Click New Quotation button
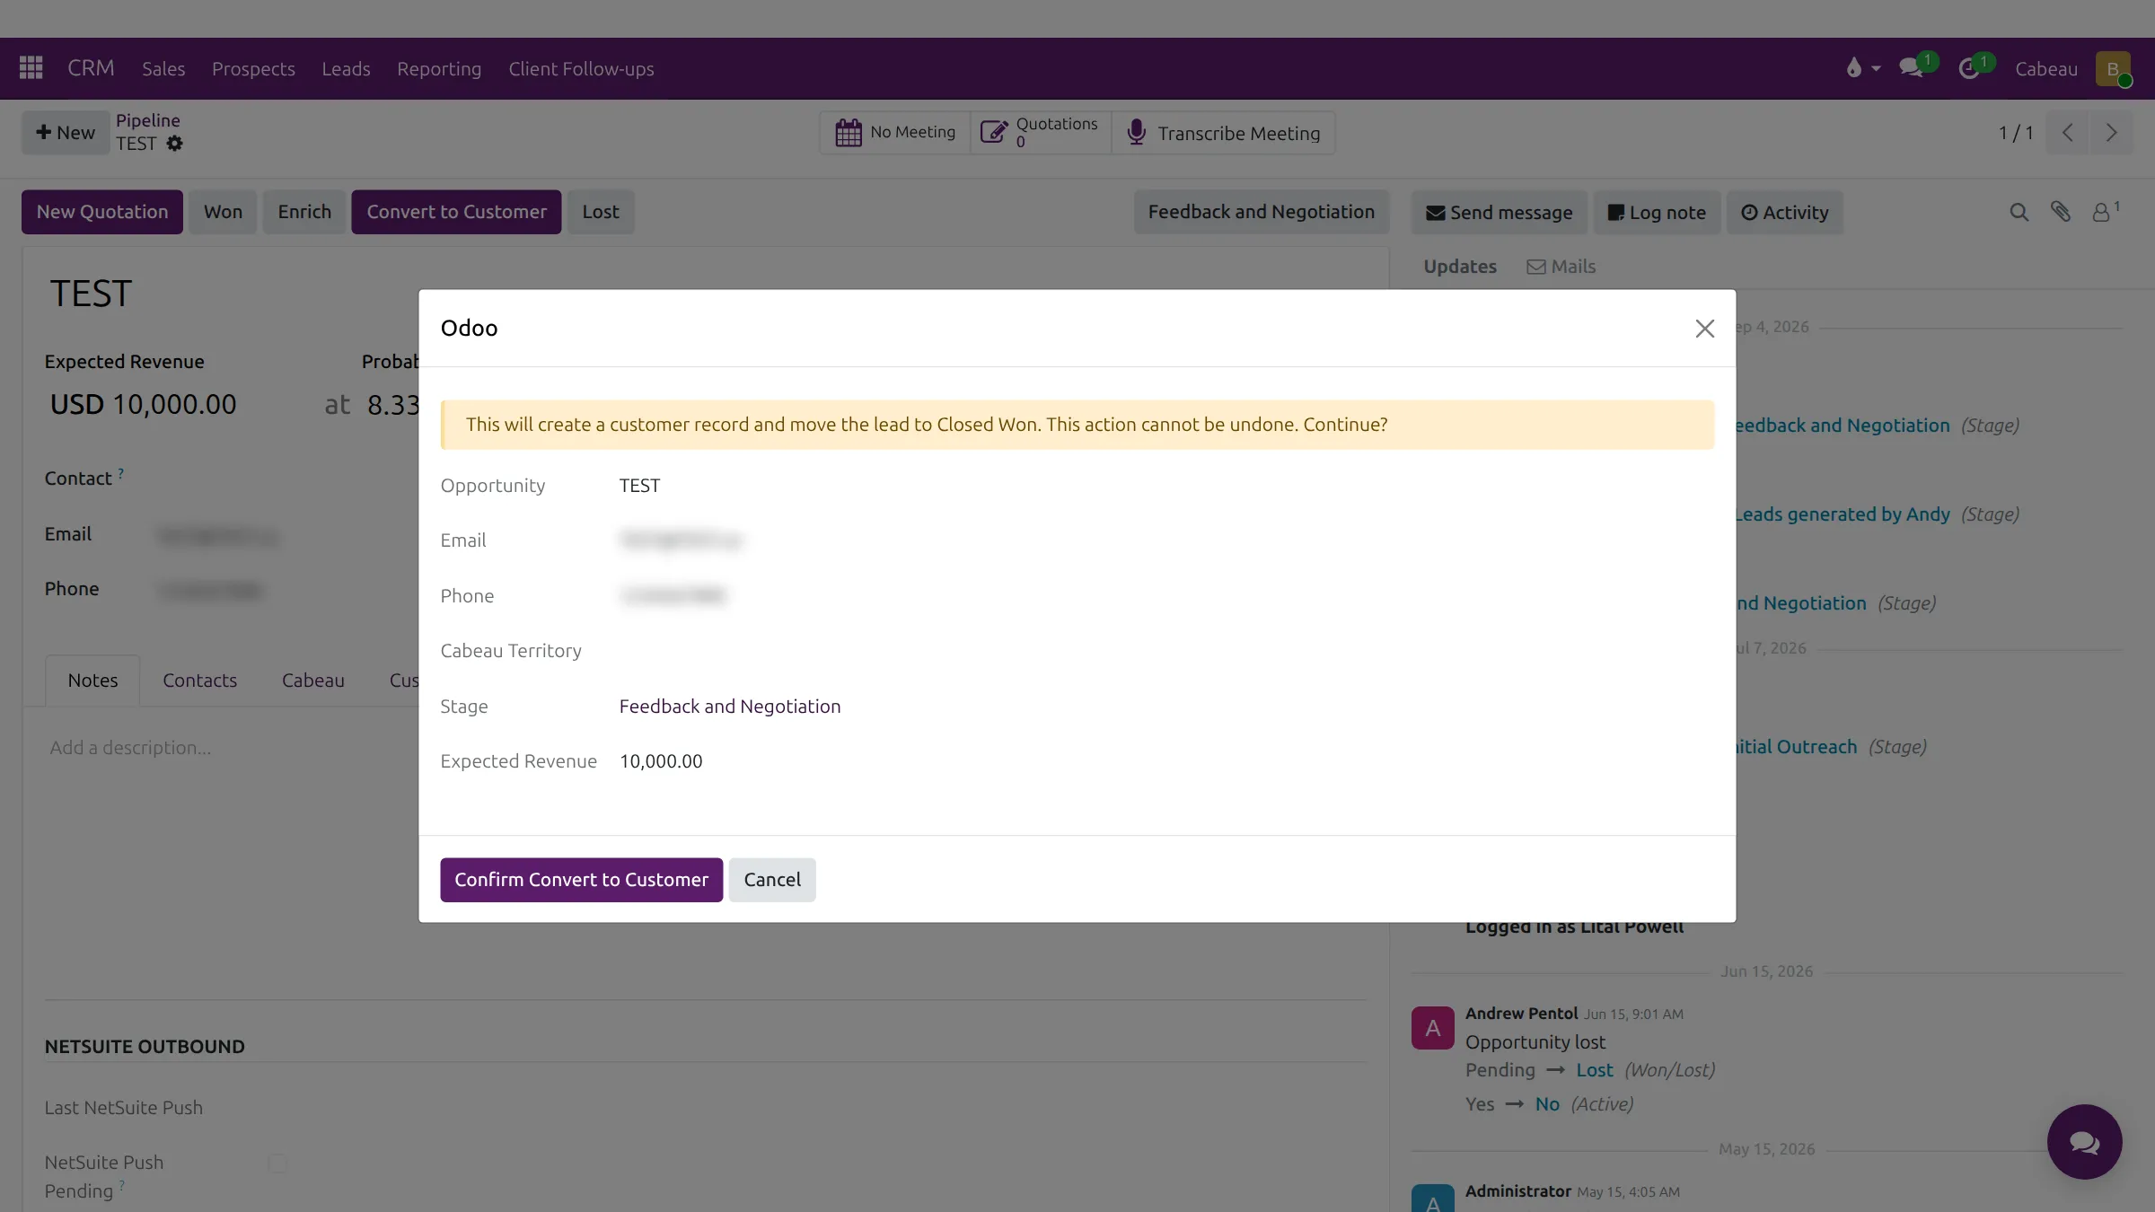2155x1212 pixels. pos(102,212)
